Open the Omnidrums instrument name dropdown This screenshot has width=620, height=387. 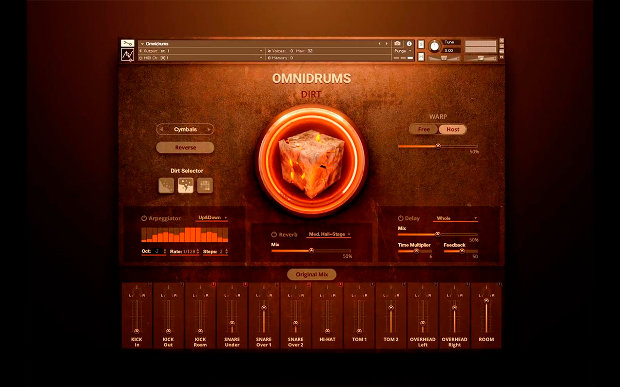(142, 44)
